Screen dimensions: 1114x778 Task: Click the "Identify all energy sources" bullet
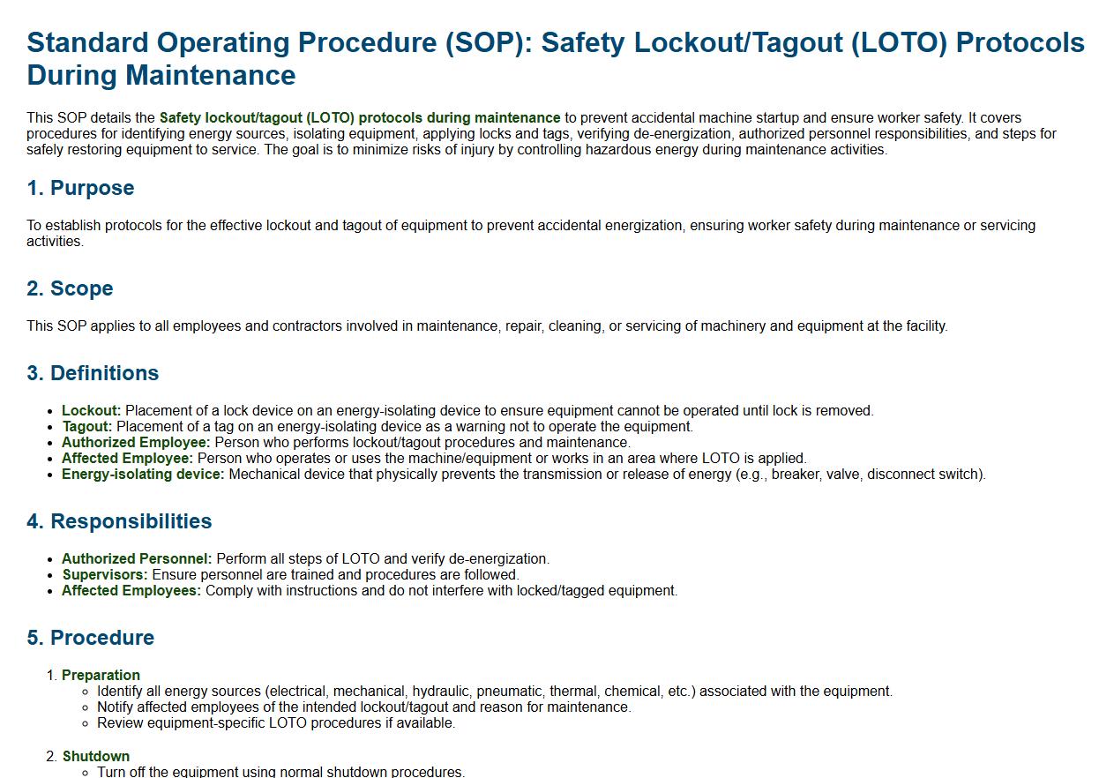(x=494, y=692)
